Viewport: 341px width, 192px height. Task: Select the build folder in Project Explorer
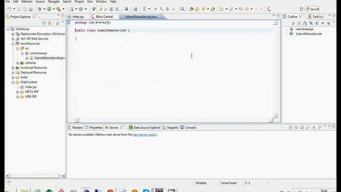point(23,77)
